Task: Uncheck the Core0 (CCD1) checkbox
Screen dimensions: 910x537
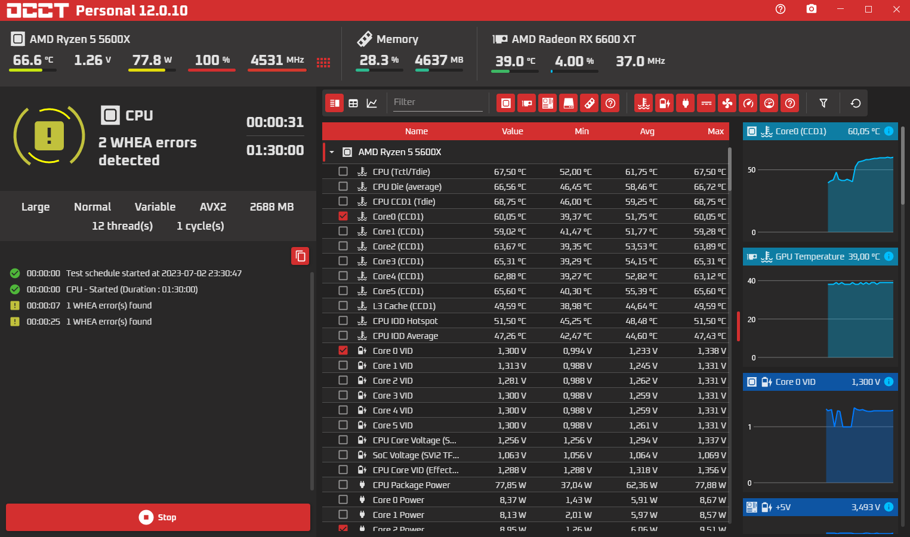Action: pyautogui.click(x=343, y=216)
